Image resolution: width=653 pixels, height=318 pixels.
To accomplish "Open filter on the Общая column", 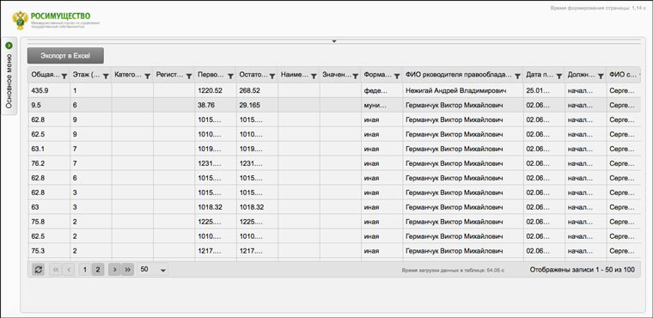I will [64, 76].
